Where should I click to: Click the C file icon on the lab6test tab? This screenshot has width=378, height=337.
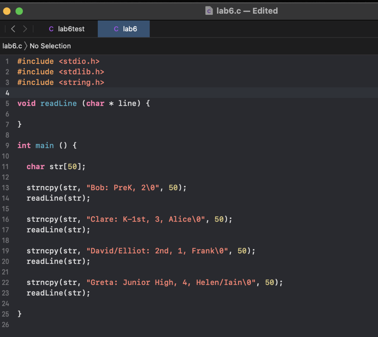pos(51,28)
